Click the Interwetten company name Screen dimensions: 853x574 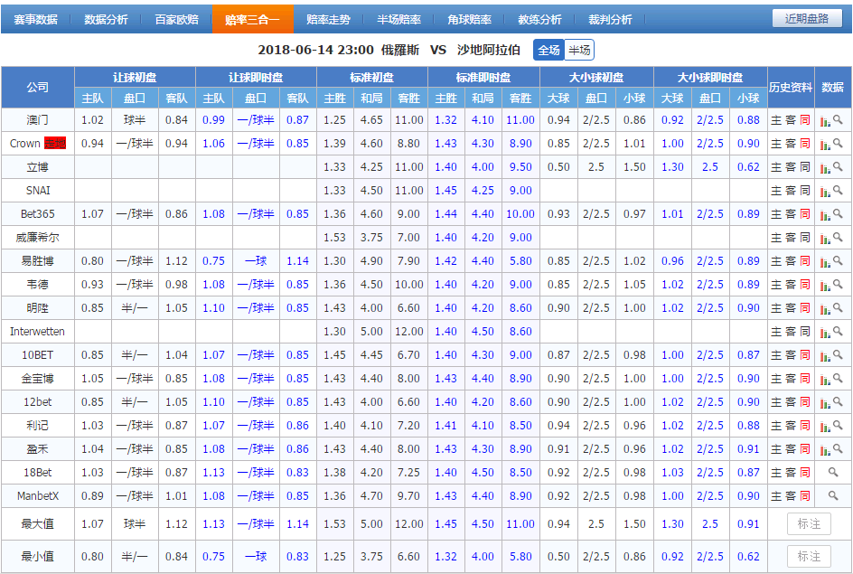(x=38, y=332)
